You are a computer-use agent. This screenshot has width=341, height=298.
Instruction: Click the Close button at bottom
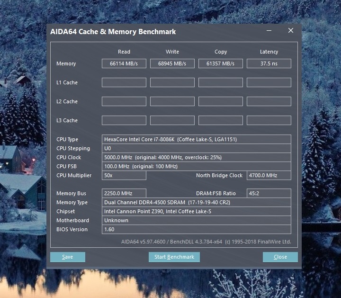point(280,257)
